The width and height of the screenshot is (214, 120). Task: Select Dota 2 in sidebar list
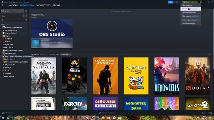click(7, 42)
